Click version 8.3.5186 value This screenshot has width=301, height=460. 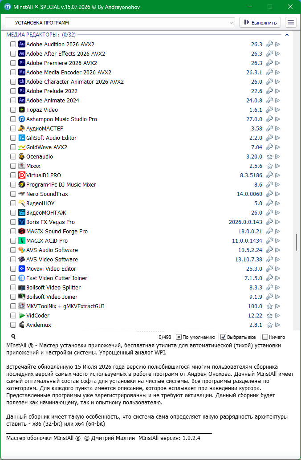251,175
